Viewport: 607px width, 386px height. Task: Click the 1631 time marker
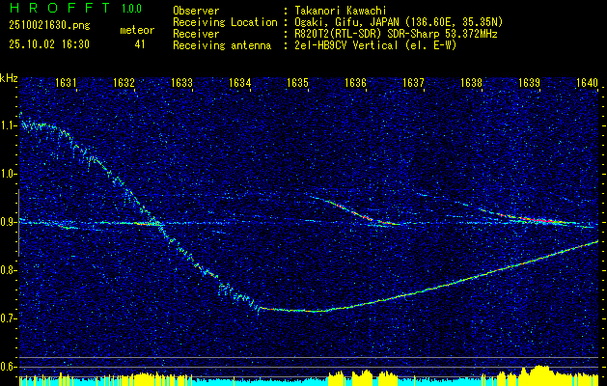(66, 82)
